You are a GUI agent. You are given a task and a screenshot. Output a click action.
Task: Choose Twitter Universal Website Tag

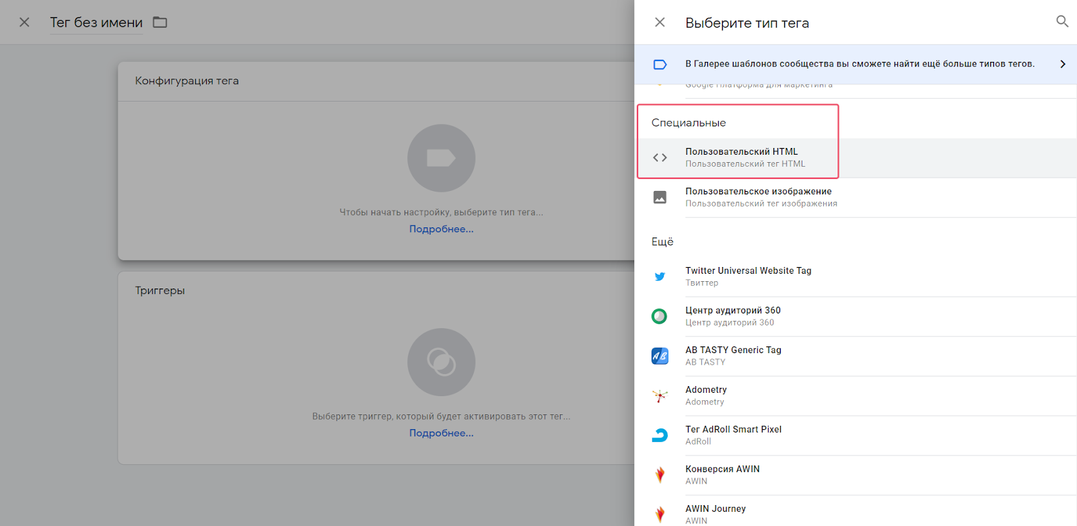[x=856, y=276]
